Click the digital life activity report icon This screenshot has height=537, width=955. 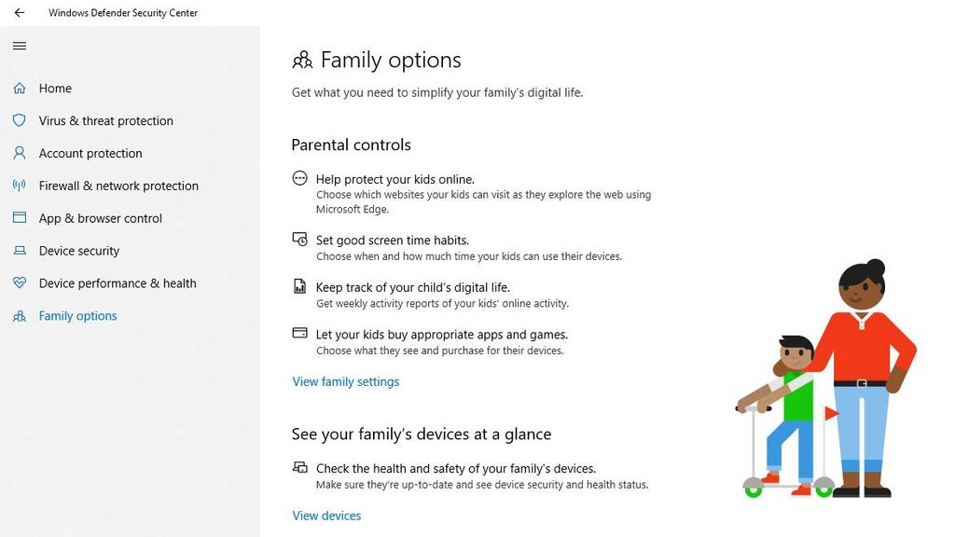tap(299, 286)
